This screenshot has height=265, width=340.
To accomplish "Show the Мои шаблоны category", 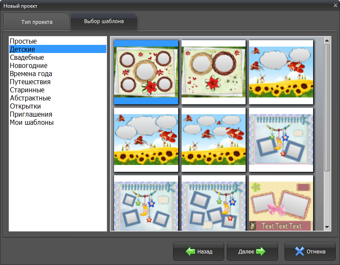I will coord(58,122).
